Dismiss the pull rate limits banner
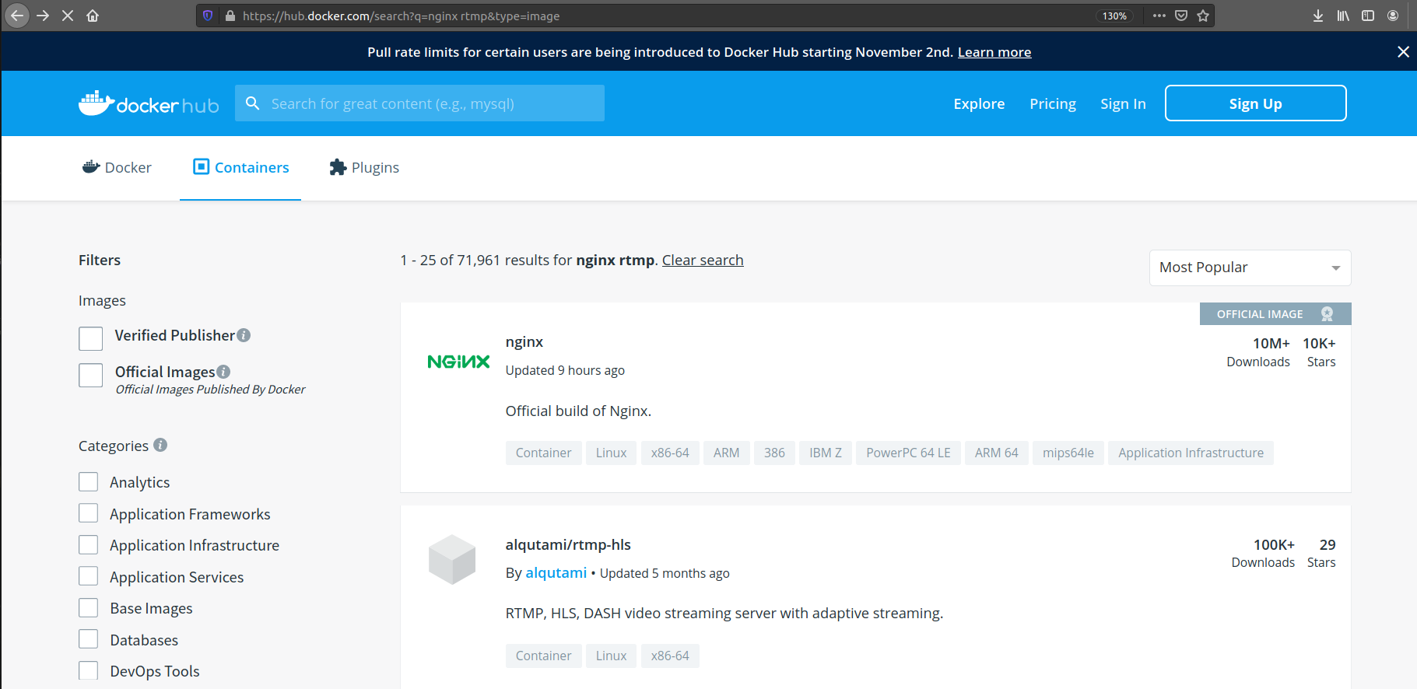The image size is (1417, 689). [1403, 51]
